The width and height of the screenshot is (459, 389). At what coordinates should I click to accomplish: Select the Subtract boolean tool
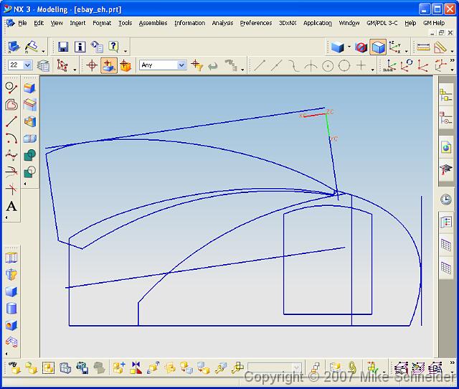coord(29,172)
